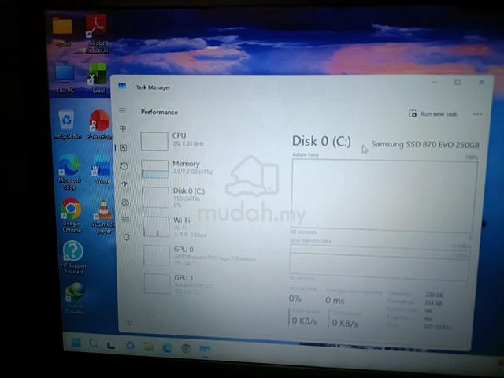Select the Performance page sidebar icon
Viewport: 504px width, 378px height.
click(123, 148)
